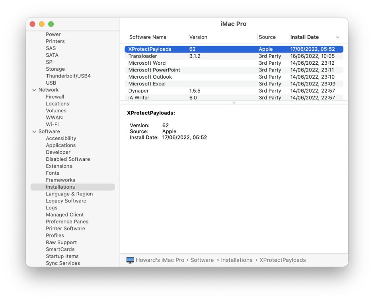Image resolution: width=374 pixels, height=301 pixels.
Task: Select the iA Writer installation row
Action: click(139, 98)
